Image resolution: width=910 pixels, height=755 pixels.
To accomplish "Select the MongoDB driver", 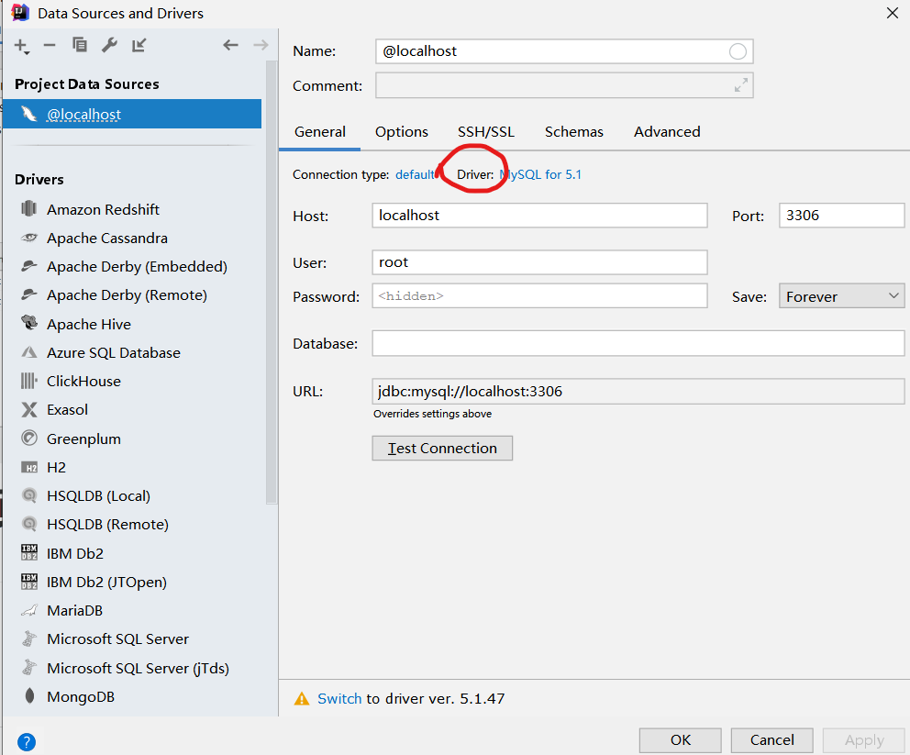I will coord(80,696).
